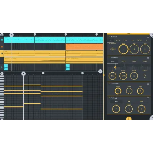
Task: Select the second small cyan audio clip
Action: pos(68,67)
